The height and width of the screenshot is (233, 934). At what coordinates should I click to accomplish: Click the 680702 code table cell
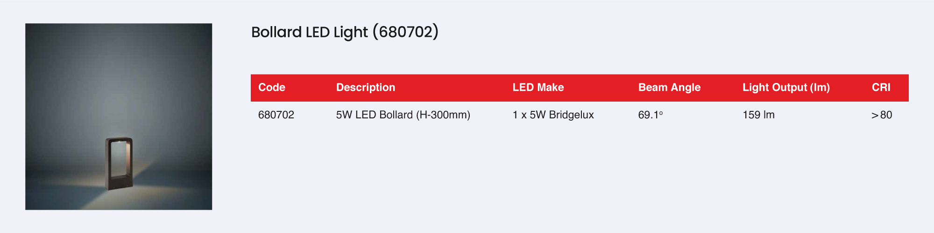(276, 115)
